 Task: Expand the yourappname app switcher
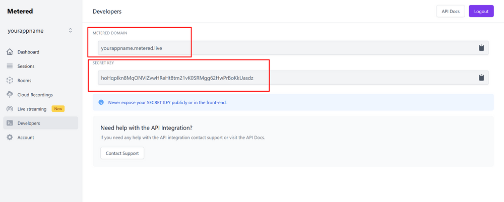click(40, 31)
